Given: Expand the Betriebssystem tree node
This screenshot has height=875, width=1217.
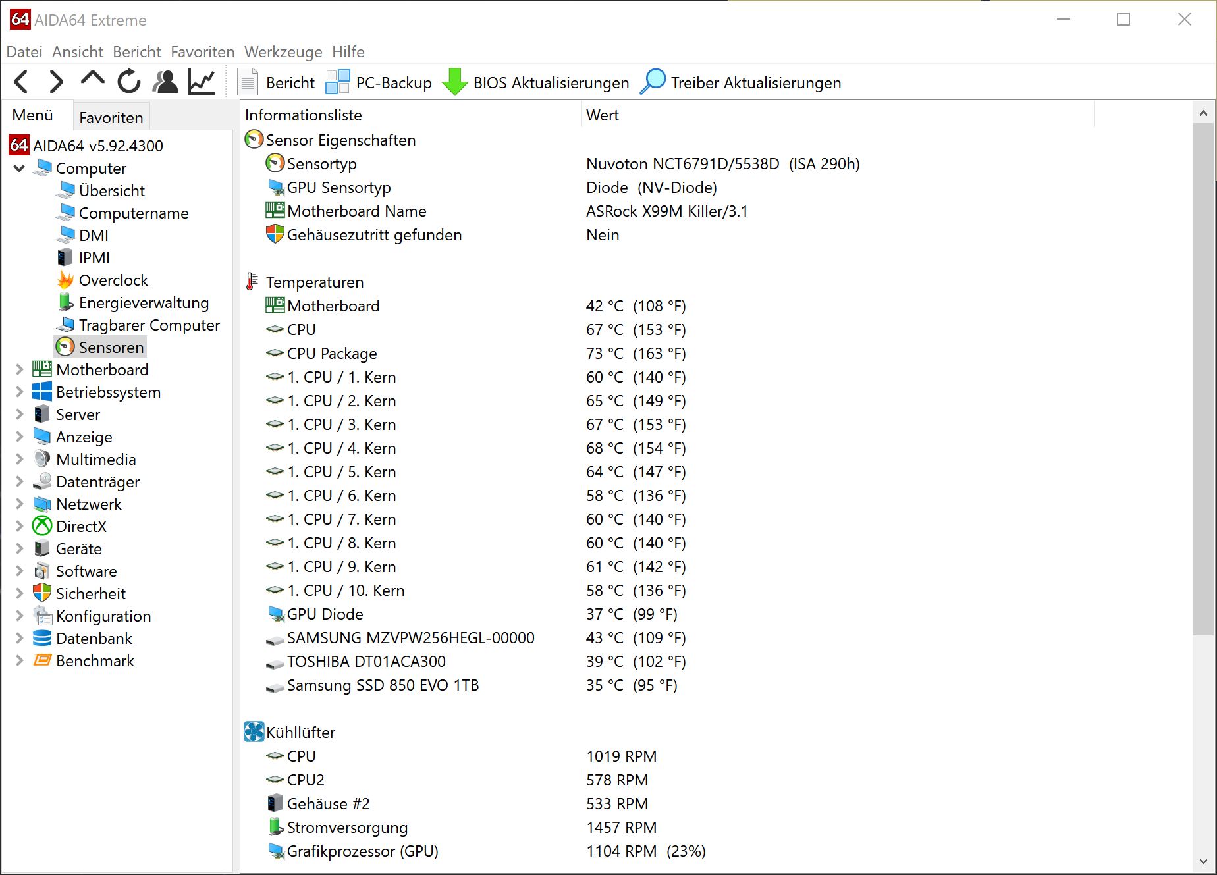Looking at the screenshot, I should pos(20,392).
